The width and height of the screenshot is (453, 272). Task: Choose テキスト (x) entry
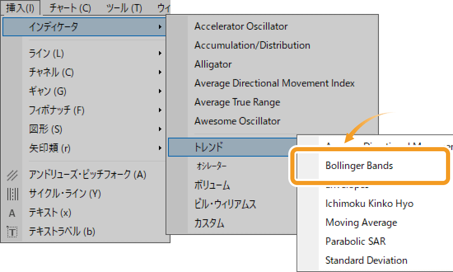point(50,213)
